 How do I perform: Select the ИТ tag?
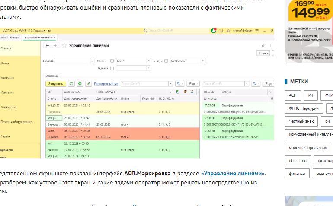click(311, 95)
